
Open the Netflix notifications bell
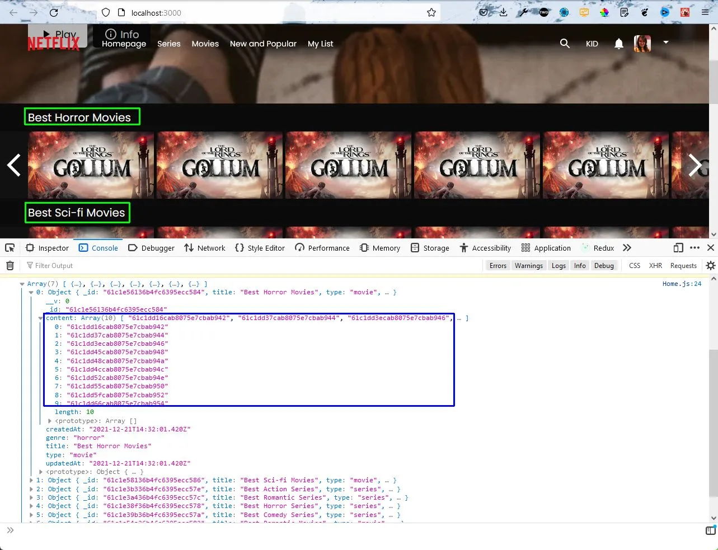pos(618,44)
